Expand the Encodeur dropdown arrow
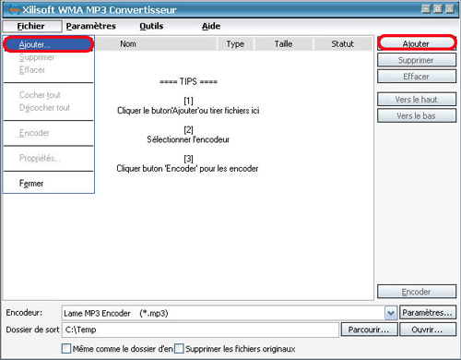 click(391, 313)
